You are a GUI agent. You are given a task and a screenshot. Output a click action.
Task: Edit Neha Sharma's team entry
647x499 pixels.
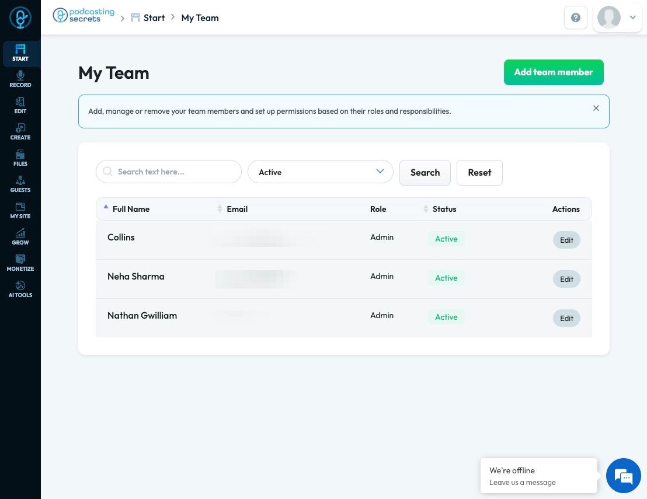coord(566,279)
